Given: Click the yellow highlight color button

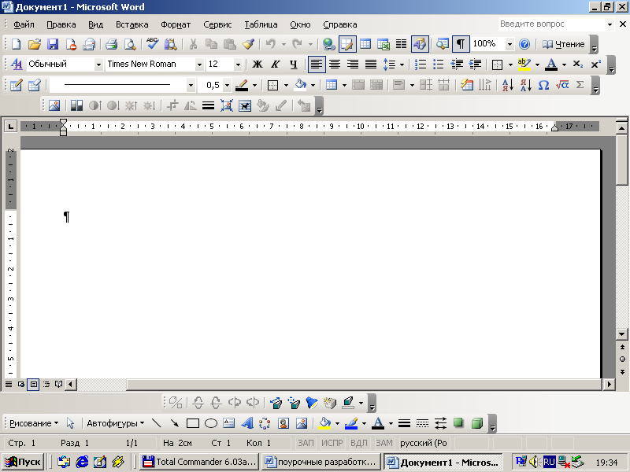Looking at the screenshot, I should pyautogui.click(x=524, y=65).
